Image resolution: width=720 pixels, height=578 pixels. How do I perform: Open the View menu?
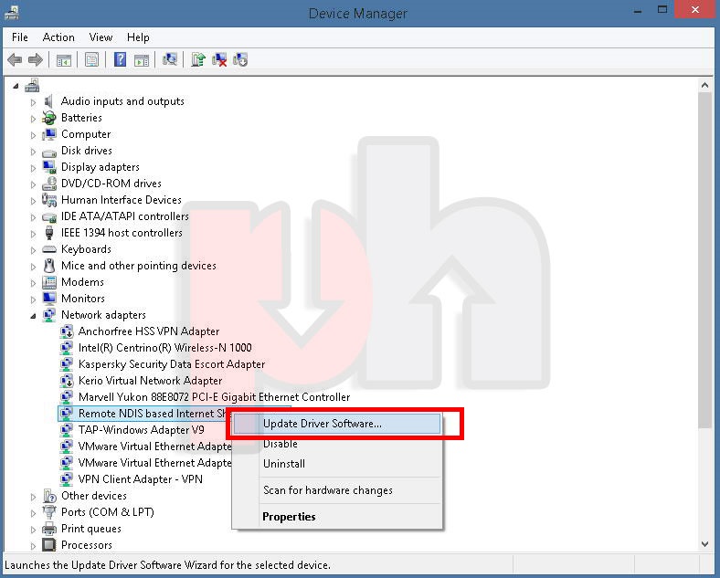pyautogui.click(x=101, y=37)
